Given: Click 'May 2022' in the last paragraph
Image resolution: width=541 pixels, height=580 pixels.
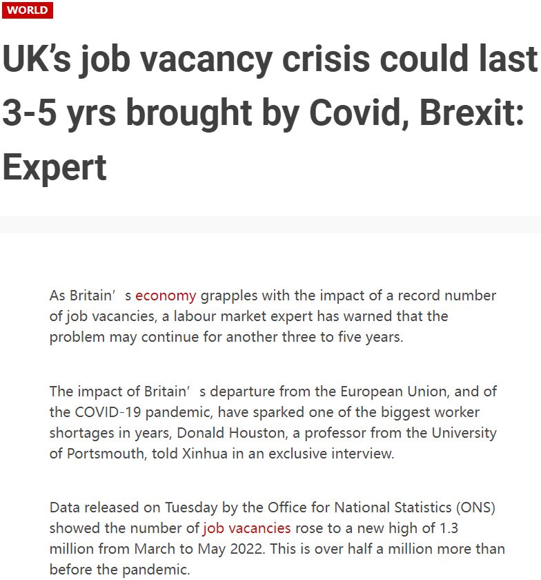Looking at the screenshot, I should pyautogui.click(x=230, y=549).
